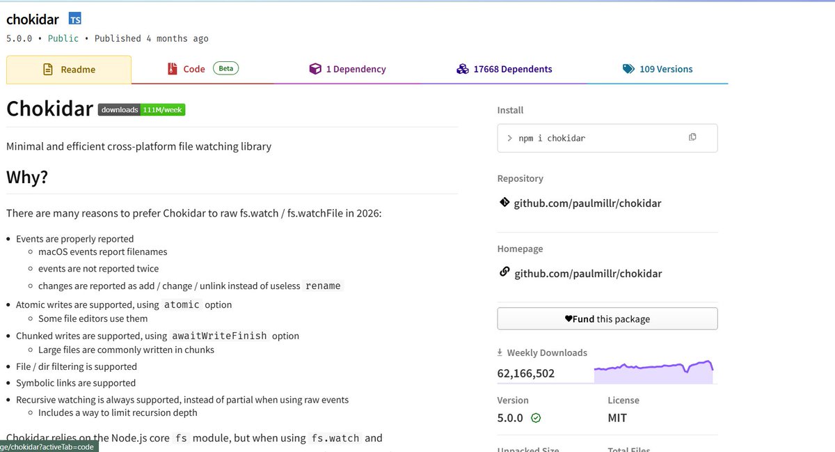Copy the npm i chokidar command

coord(692,137)
